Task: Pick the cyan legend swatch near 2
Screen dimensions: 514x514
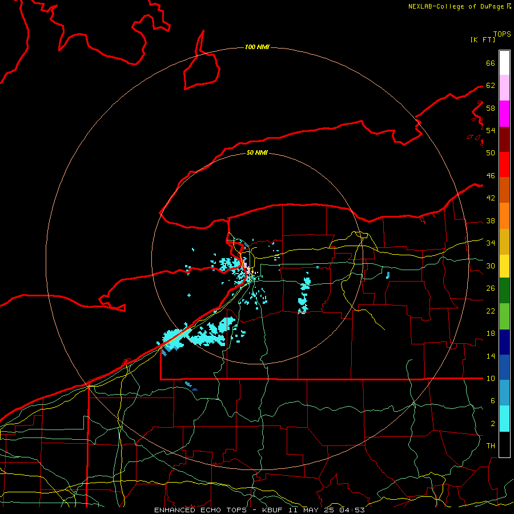Action: point(504,419)
